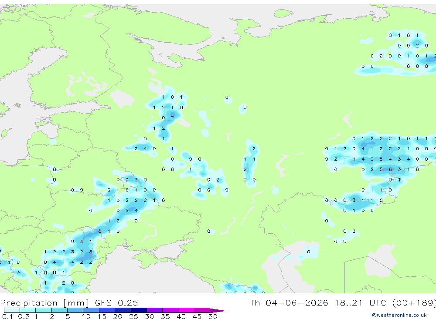Click the 'Precipitation [mm]' title text

pos(45,302)
